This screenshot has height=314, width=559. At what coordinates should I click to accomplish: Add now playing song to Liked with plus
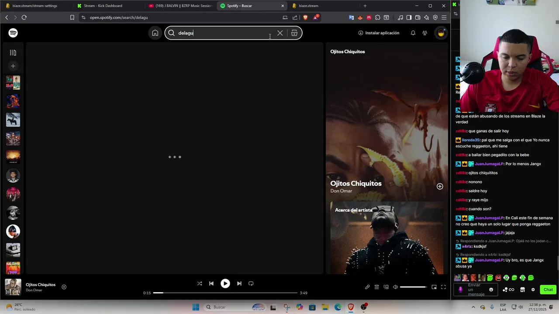click(x=64, y=287)
